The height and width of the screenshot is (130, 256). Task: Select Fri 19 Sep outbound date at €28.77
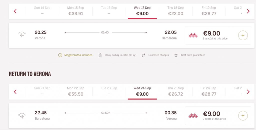click(x=209, y=11)
